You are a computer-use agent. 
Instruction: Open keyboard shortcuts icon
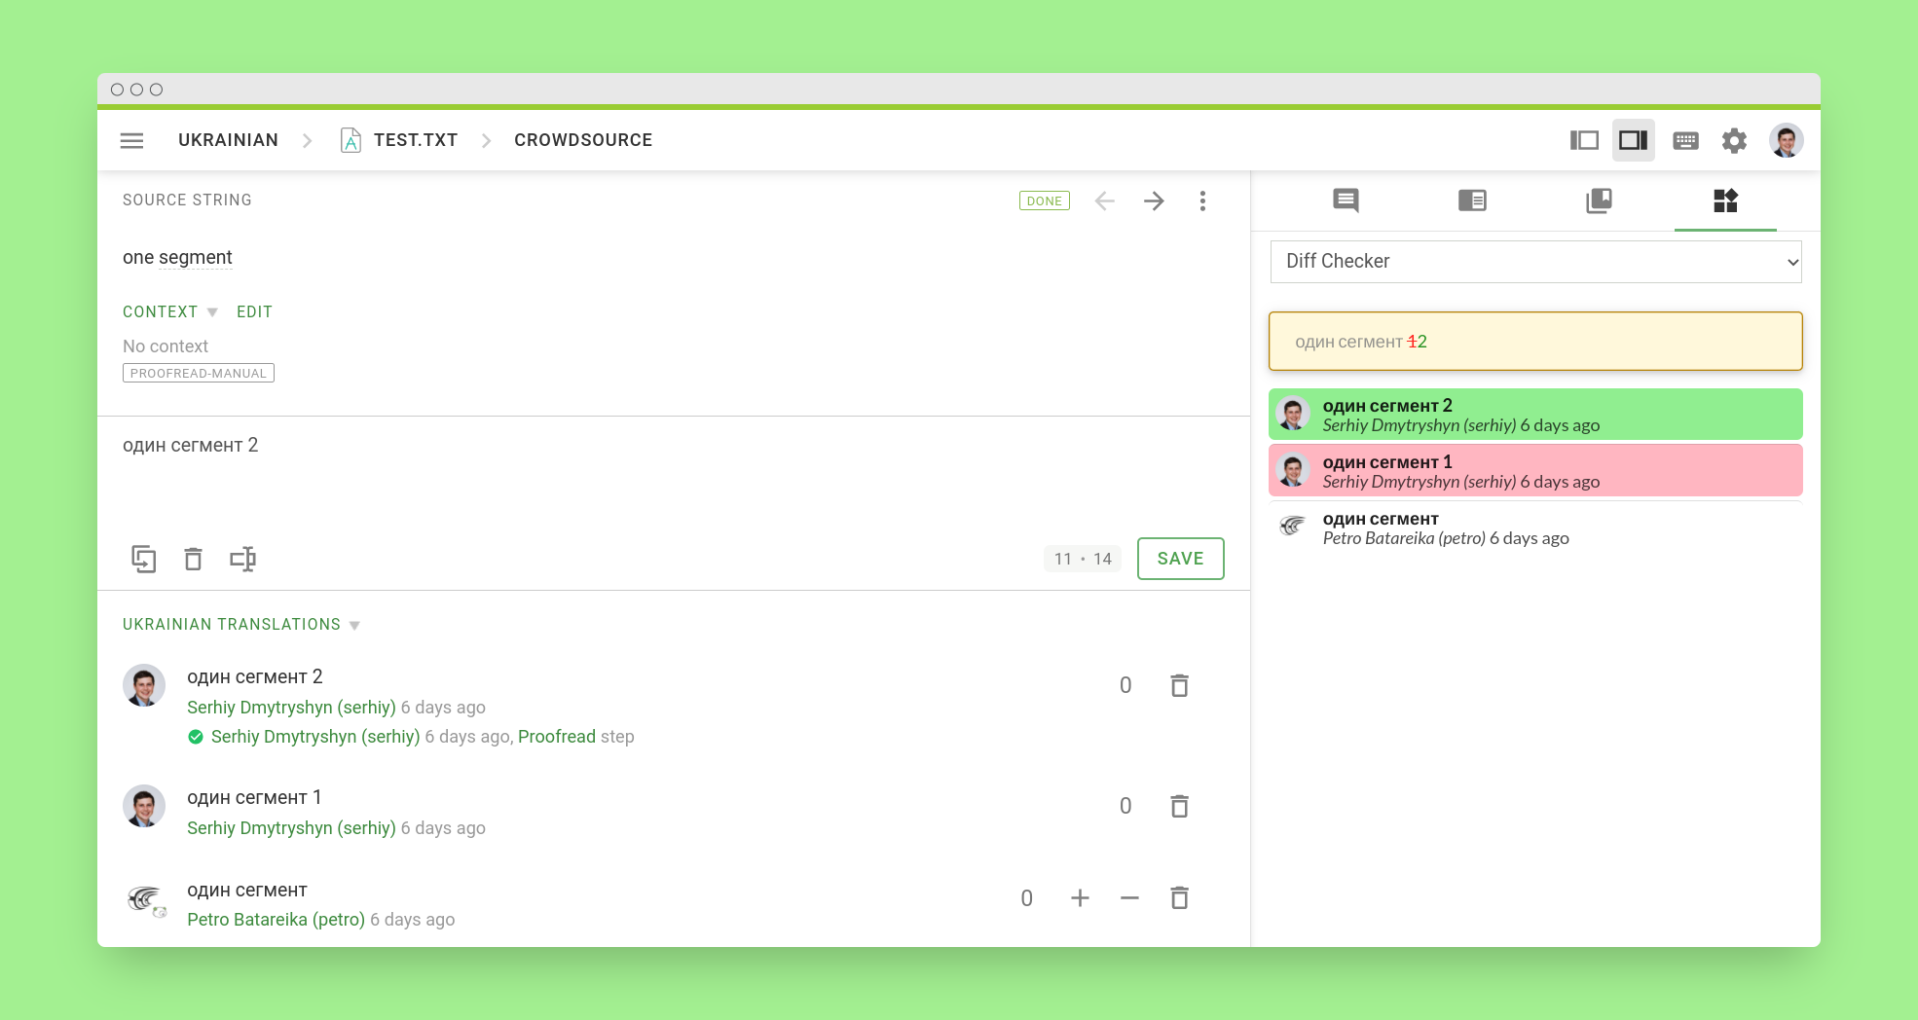click(1685, 140)
